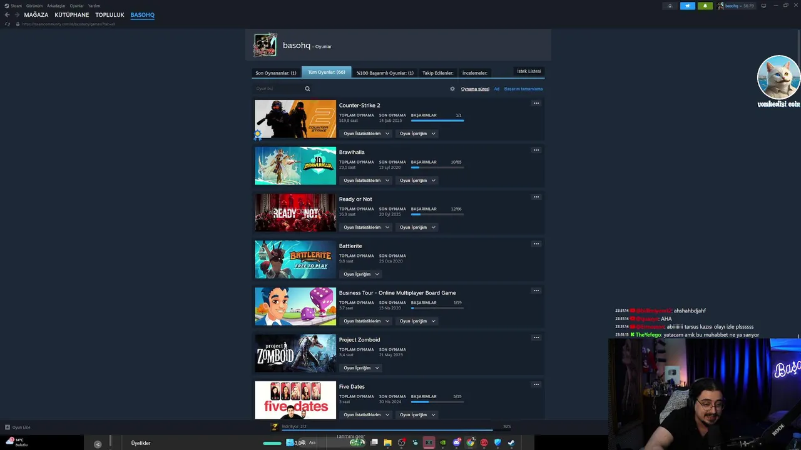801x450 pixels.
Task: Open the three-dot menu for Ready or Not
Action: pos(536,197)
